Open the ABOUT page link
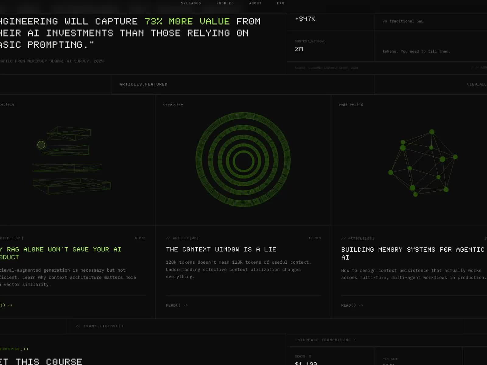This screenshot has height=365, width=487. (255, 3)
